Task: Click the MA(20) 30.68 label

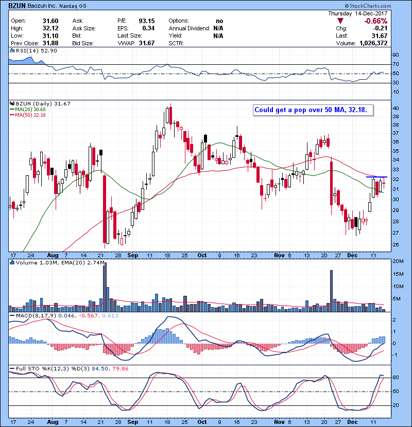Action: pyautogui.click(x=30, y=110)
